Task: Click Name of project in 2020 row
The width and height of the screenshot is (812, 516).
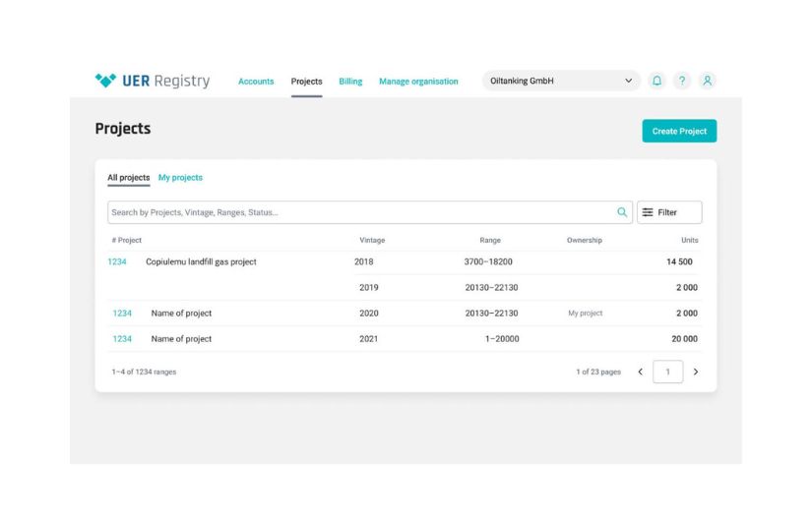Action: point(181,314)
